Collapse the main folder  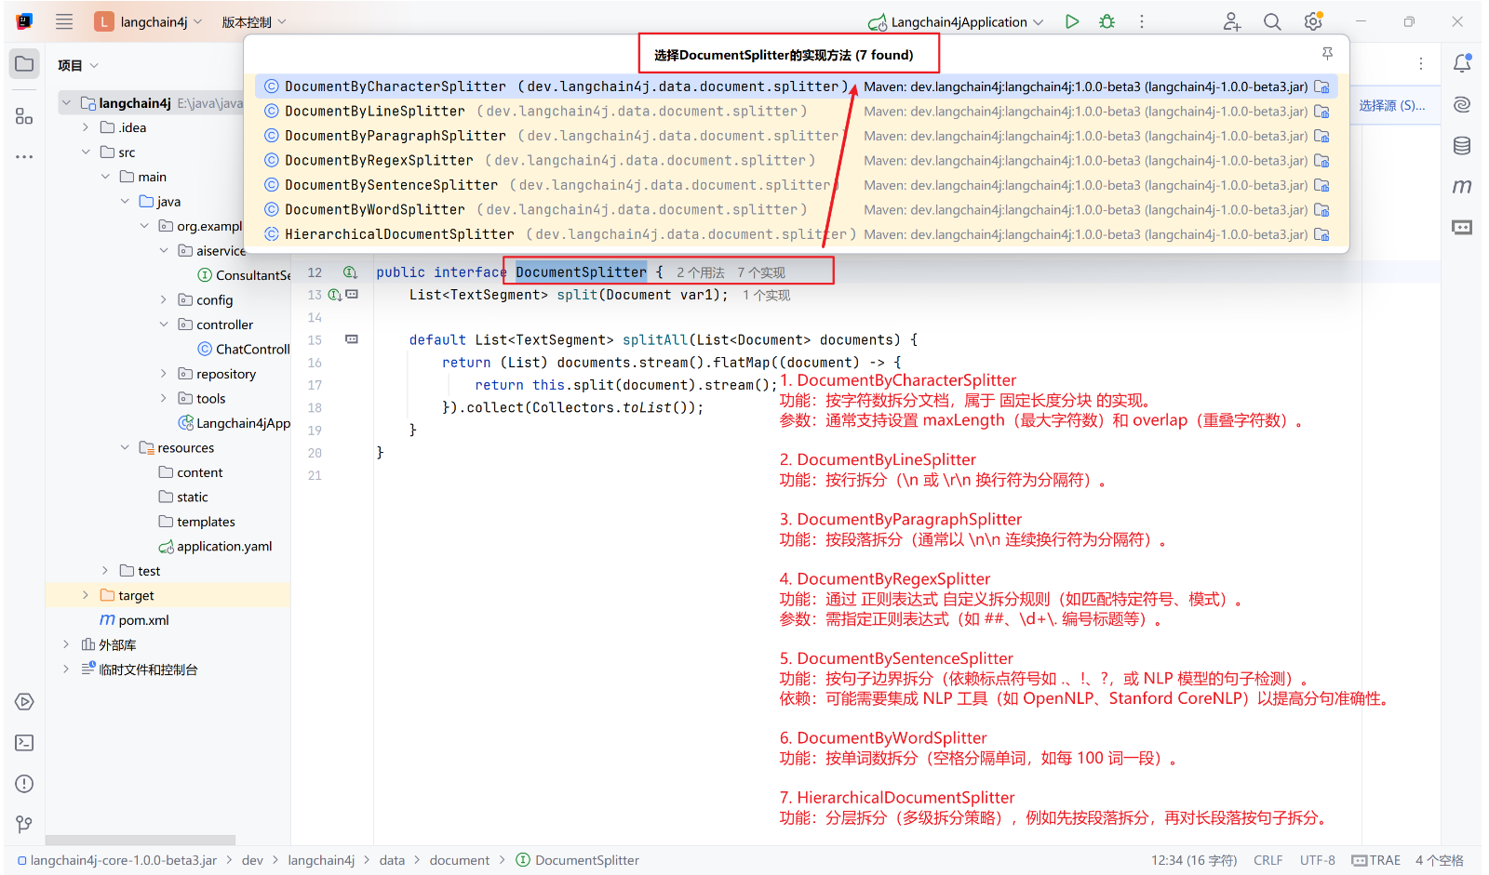click(105, 177)
